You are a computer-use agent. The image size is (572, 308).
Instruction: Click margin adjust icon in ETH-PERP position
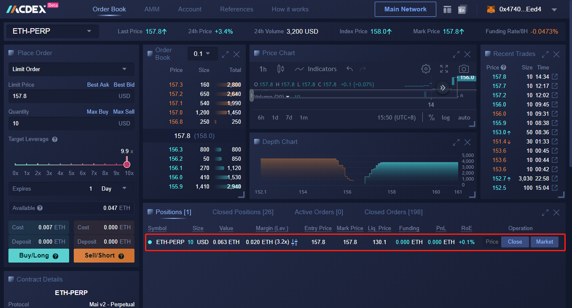tap(295, 242)
